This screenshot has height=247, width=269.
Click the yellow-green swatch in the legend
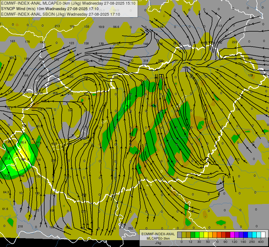[x=202, y=235]
